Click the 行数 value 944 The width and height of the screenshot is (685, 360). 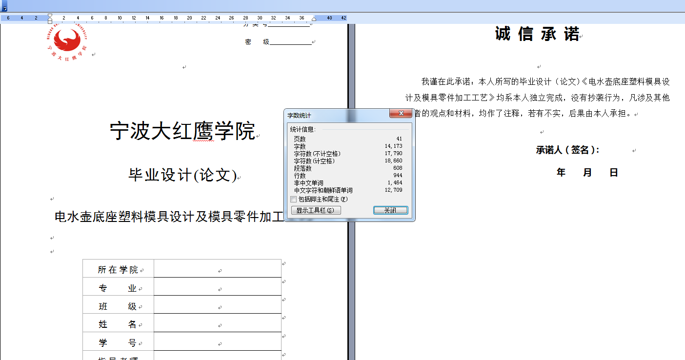pyautogui.click(x=398, y=176)
